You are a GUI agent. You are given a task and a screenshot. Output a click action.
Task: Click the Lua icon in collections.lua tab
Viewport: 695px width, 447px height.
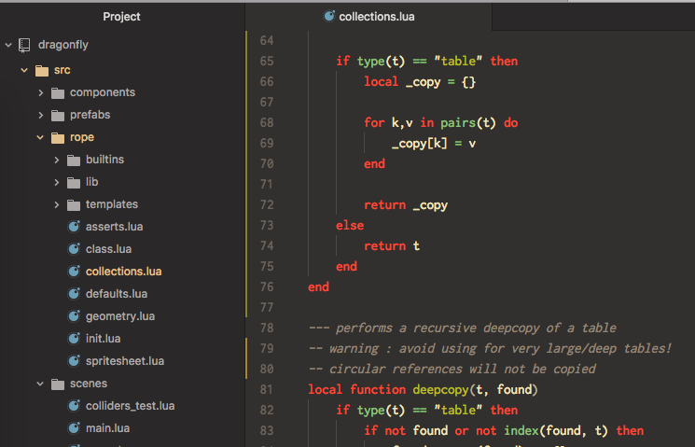click(329, 17)
